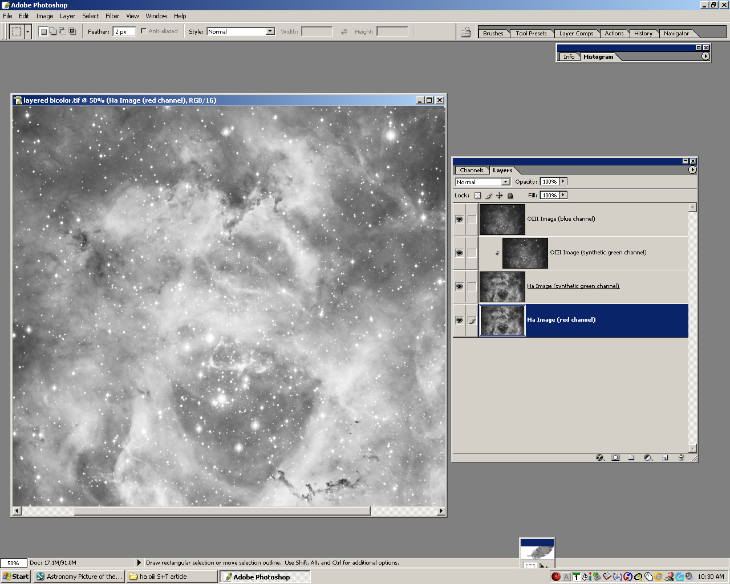Screen dimensions: 730x584
Task: Click the Create new layer icon
Action: [664, 457]
